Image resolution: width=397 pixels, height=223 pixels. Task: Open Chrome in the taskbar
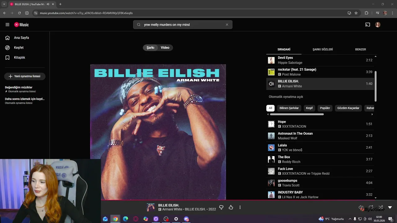pyautogui.click(x=115, y=219)
